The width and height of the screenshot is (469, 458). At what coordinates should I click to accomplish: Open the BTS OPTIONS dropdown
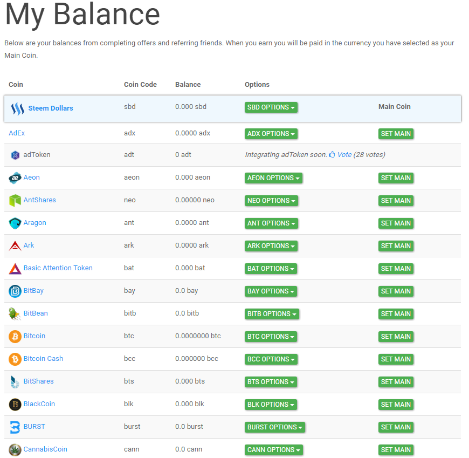coord(271,382)
